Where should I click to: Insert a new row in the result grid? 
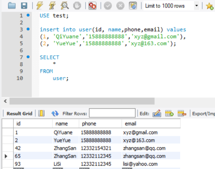(169, 113)
